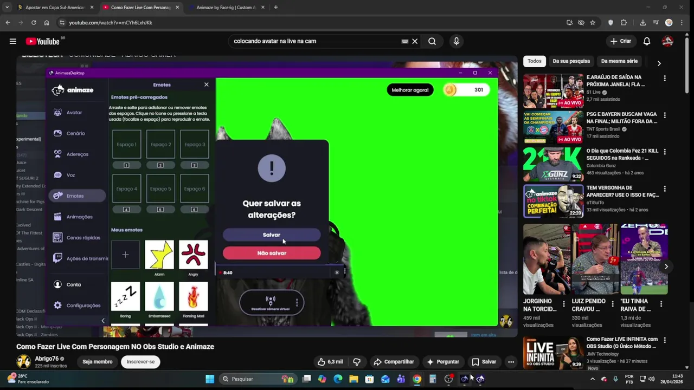Open Cenas rápidas in Animaze sidebar
Viewport: 694px width, 390px height.
[x=83, y=238]
